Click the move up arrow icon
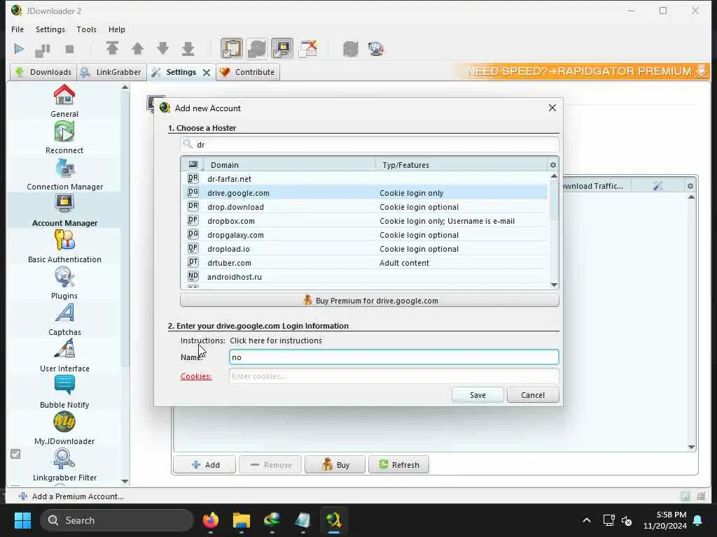Viewport: 717px width, 537px height. [x=137, y=48]
